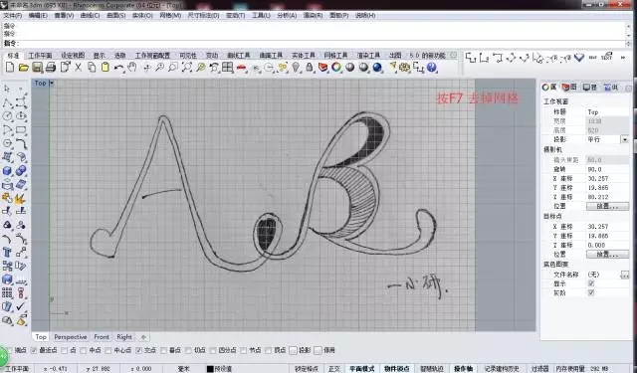Click the Save file icon in toolbar
The height and width of the screenshot is (373, 637).
click(x=37, y=68)
